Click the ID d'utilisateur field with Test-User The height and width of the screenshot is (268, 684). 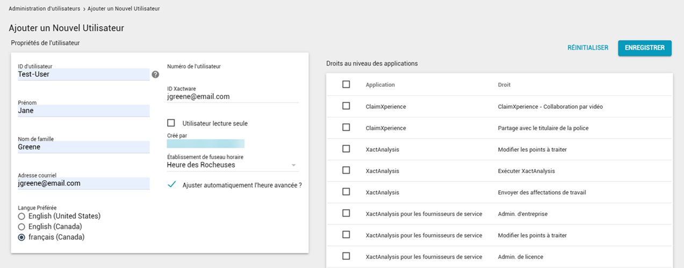83,75
